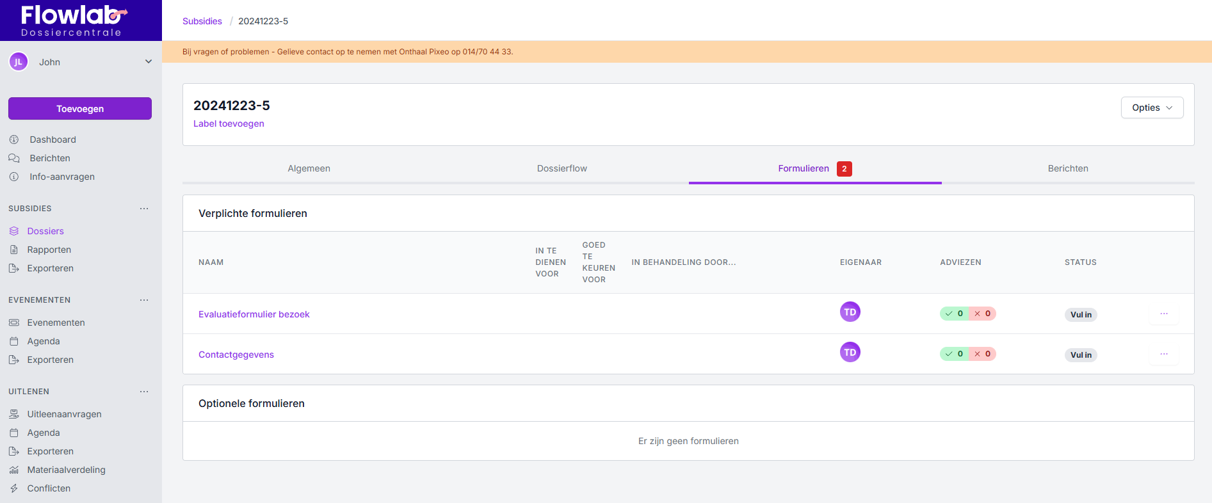Image resolution: width=1212 pixels, height=503 pixels.
Task: Click the Dashboard icon in sidebar
Action: coord(14,140)
